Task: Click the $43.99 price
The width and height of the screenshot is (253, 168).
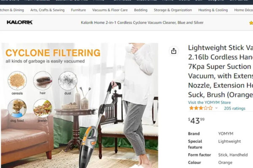Action: 196,121
